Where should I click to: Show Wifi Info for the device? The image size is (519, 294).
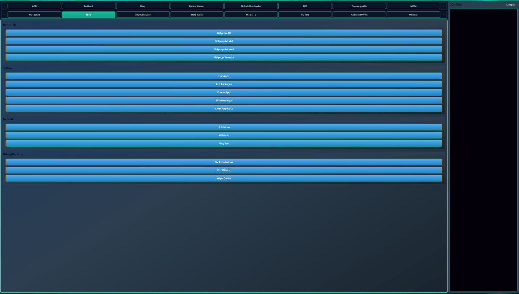[223, 135]
